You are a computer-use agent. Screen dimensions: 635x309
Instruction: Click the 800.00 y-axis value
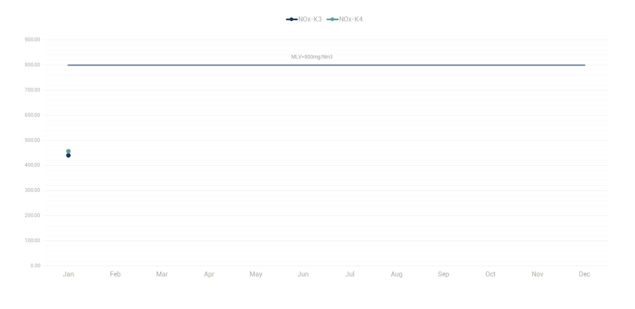click(x=32, y=65)
